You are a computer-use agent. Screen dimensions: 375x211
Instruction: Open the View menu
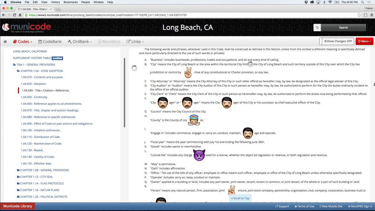(44, 2)
